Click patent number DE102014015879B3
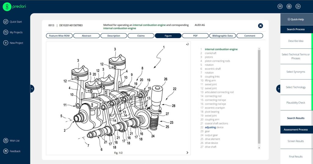The width and height of the screenshot is (313, 164). 71,25
